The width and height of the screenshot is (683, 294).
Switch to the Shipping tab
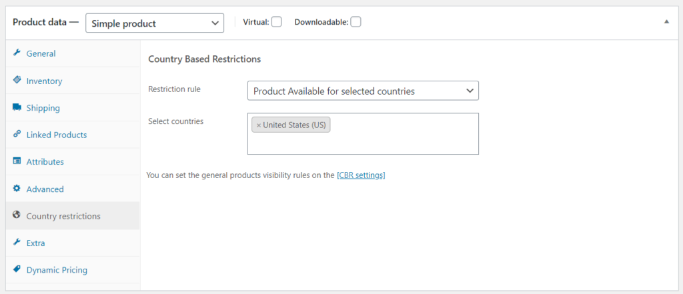pyautogui.click(x=73, y=107)
